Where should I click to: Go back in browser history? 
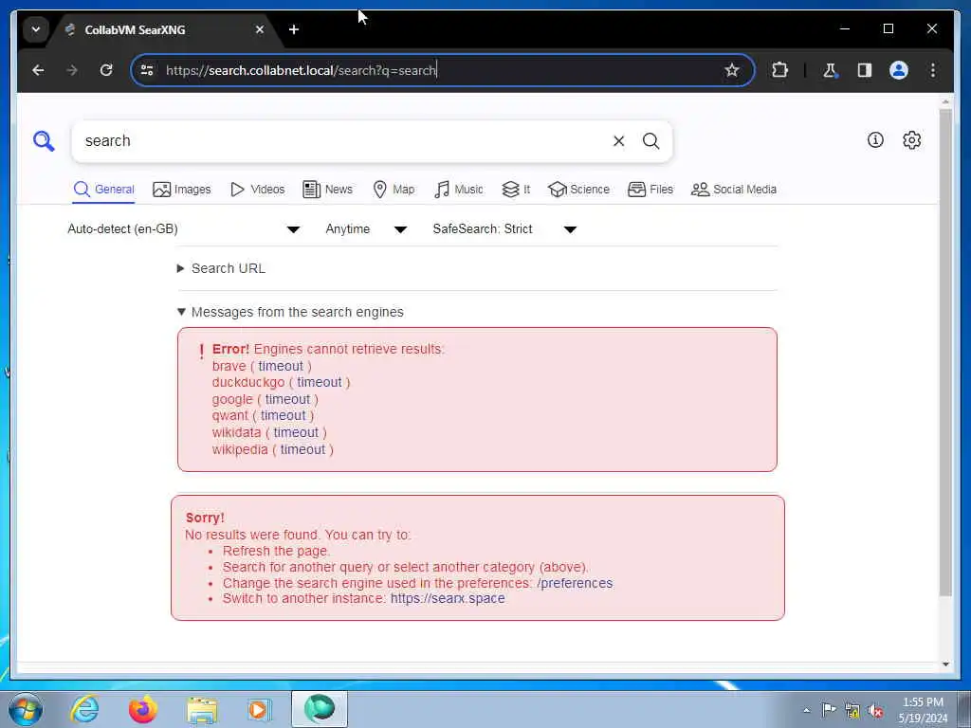pos(38,70)
